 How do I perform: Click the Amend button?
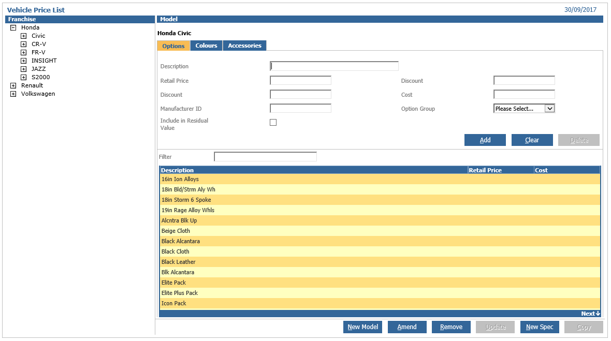(407, 327)
